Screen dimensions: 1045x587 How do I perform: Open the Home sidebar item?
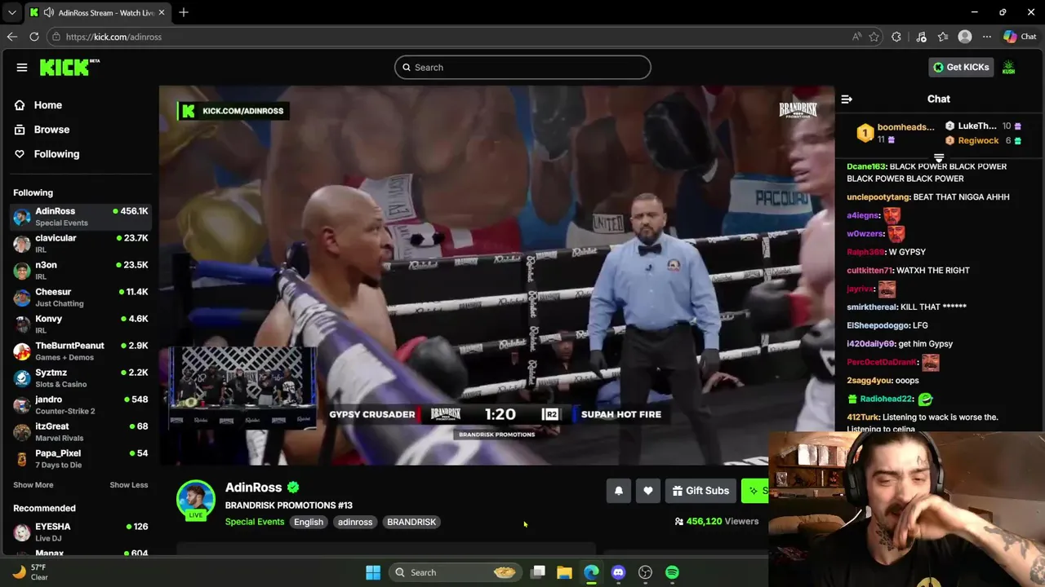[x=48, y=105]
